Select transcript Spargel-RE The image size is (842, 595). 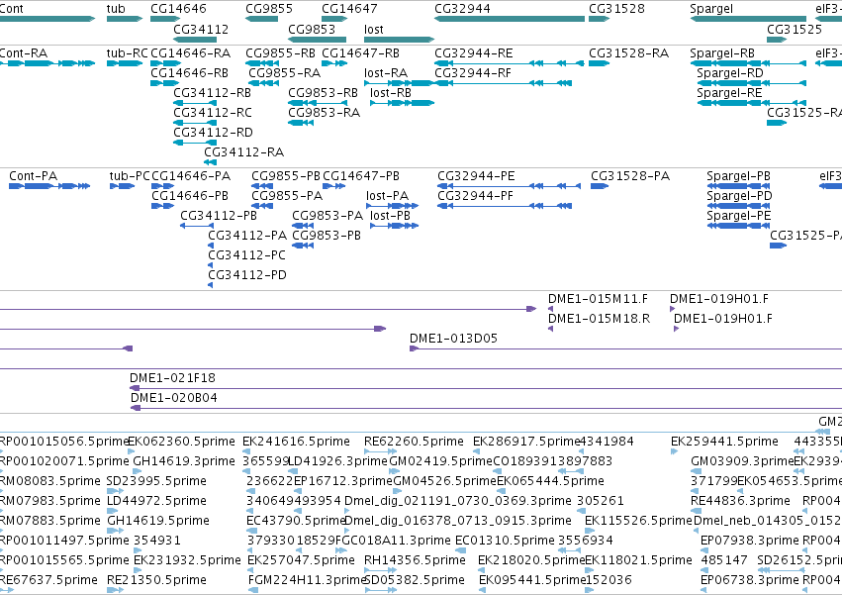(752, 103)
